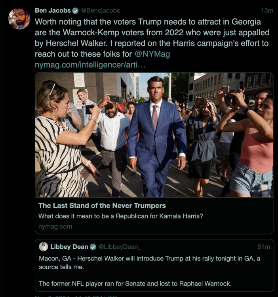Screen dimensions: 278x297
Task: Click the 51m quoted tweet timestamp
Action: point(264,247)
